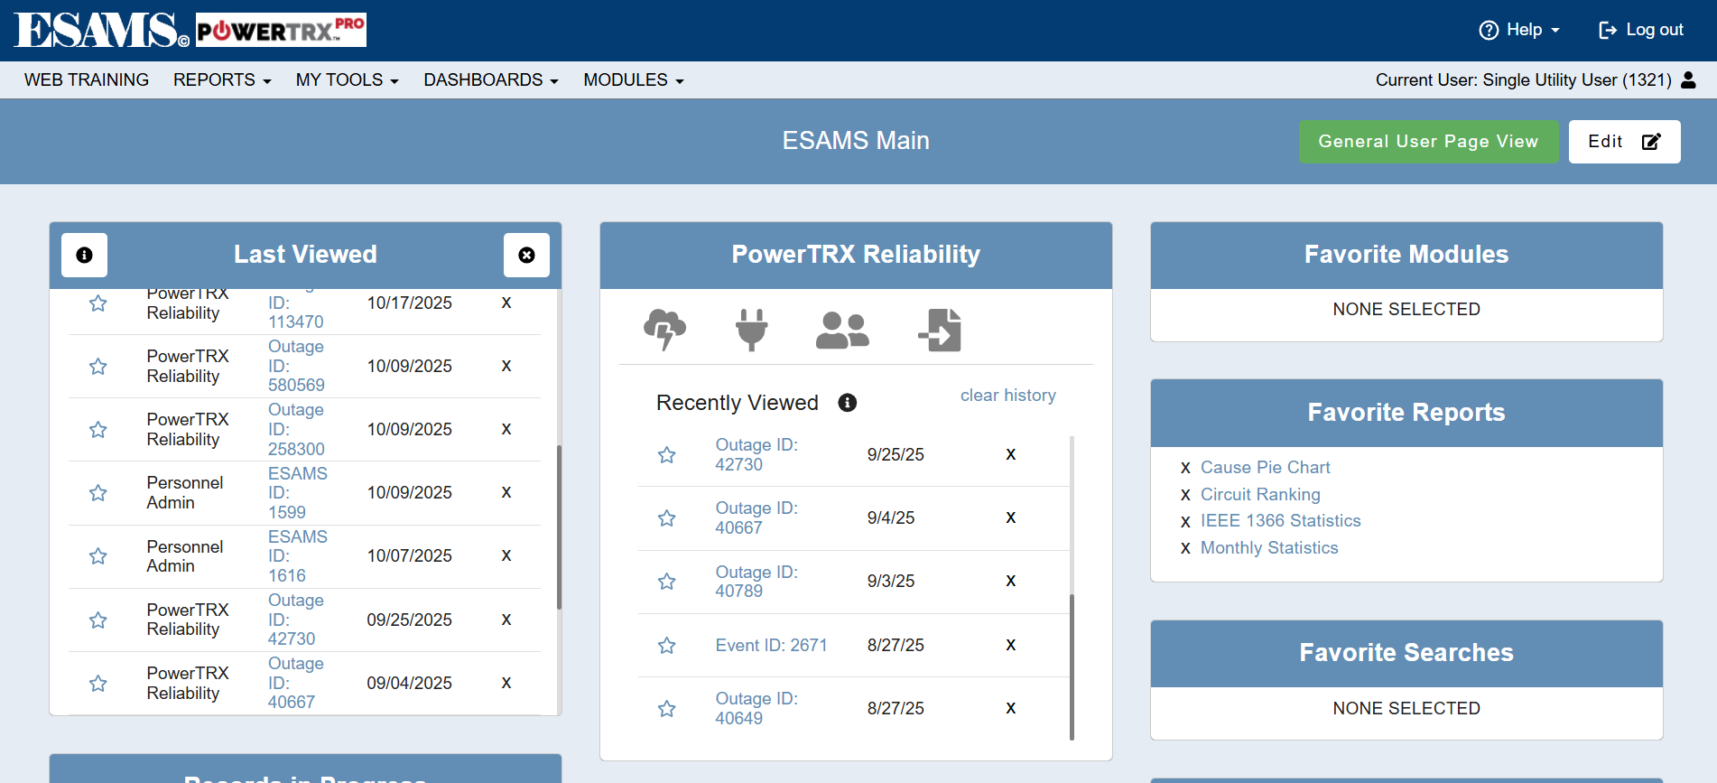Star the 10/17/2025 Last Viewed row

click(x=98, y=303)
